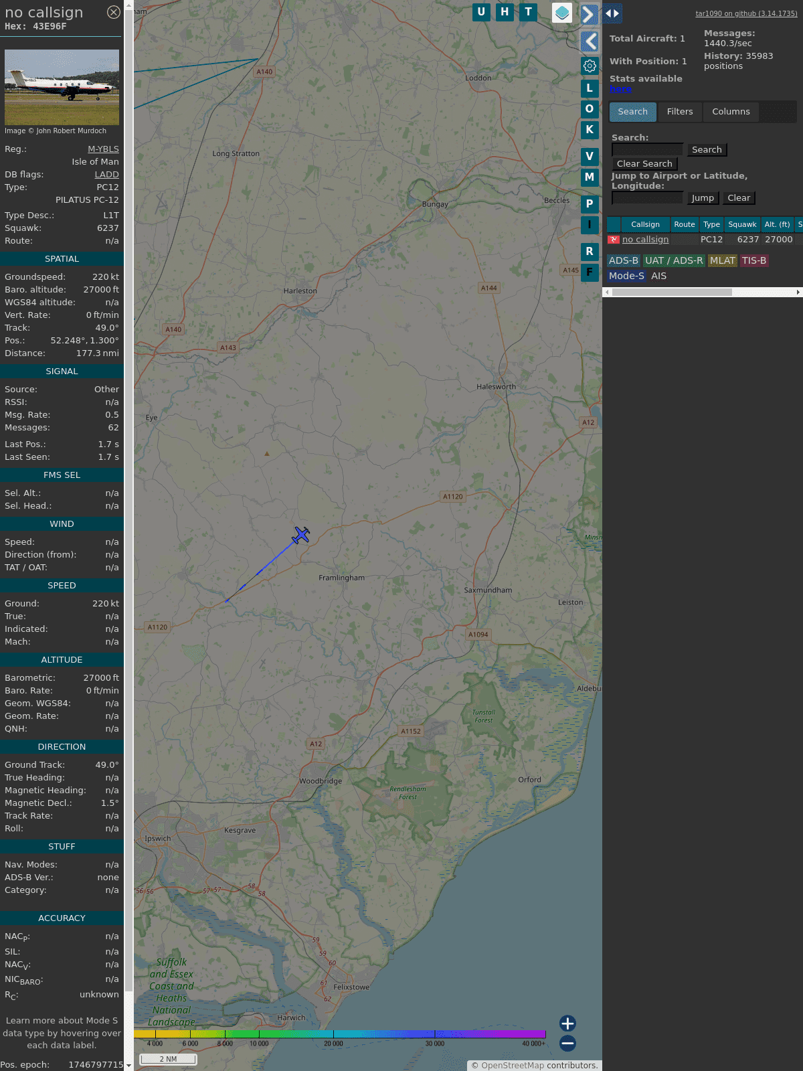Image resolution: width=803 pixels, height=1071 pixels.
Task: Collapse sidebar with left chevron button
Action: coord(590,42)
